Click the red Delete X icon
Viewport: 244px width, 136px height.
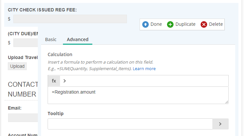pyautogui.click(x=204, y=24)
